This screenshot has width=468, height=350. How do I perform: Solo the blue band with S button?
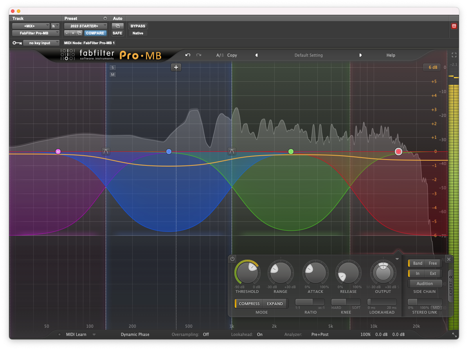pos(113,67)
